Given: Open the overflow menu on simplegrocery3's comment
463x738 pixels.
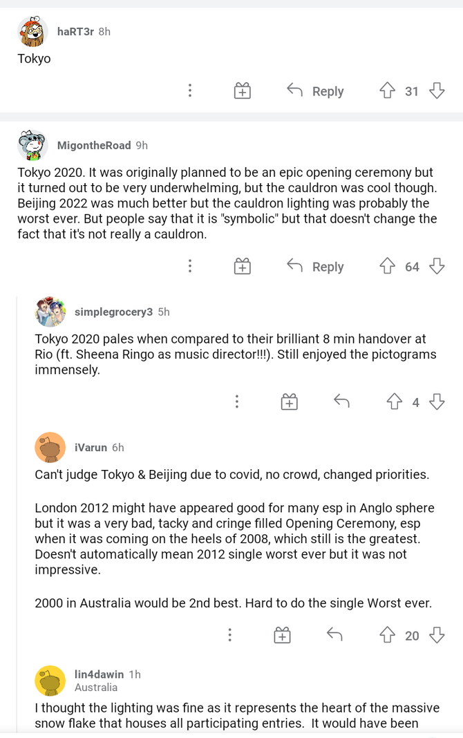Looking at the screenshot, I should (x=237, y=401).
